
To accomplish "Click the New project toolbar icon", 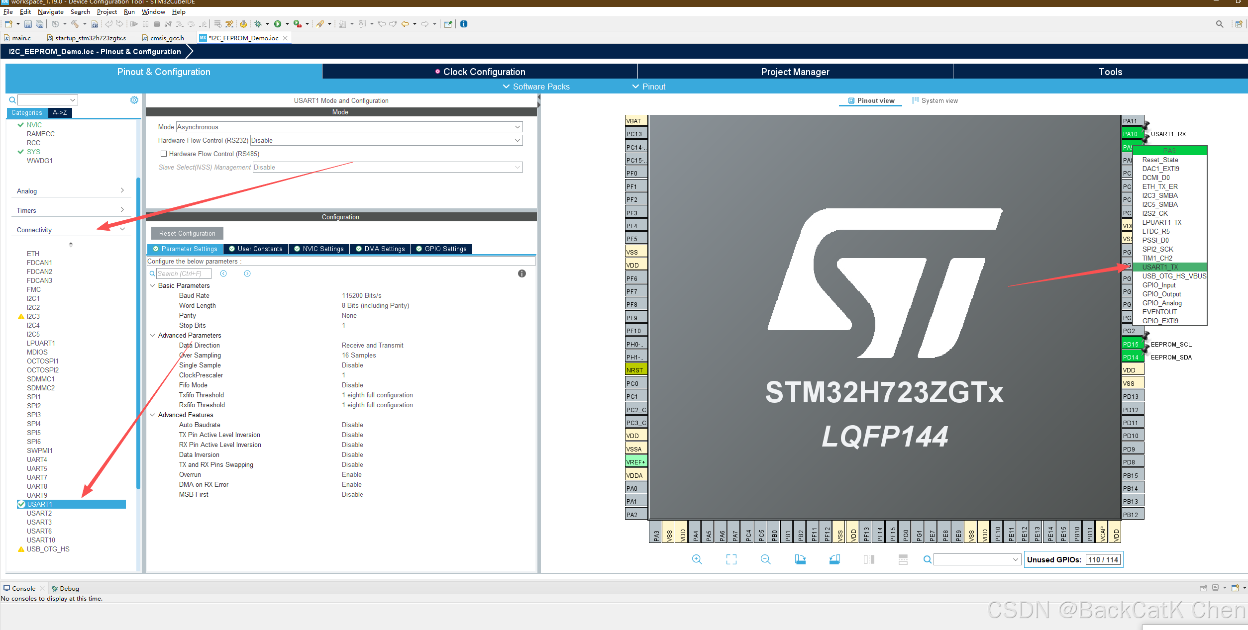I will click(8, 24).
